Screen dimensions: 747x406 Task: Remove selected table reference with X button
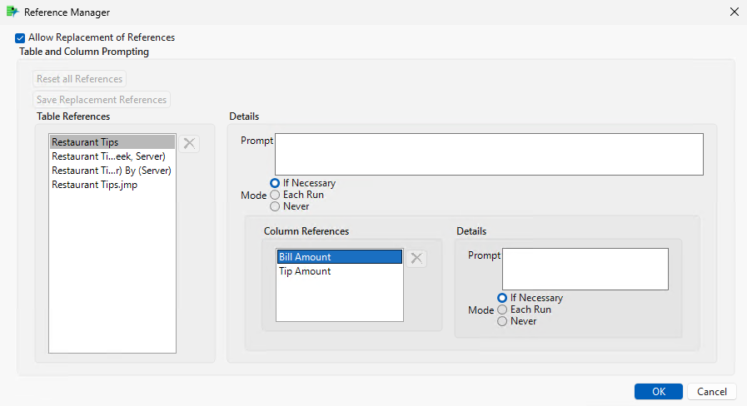(189, 143)
